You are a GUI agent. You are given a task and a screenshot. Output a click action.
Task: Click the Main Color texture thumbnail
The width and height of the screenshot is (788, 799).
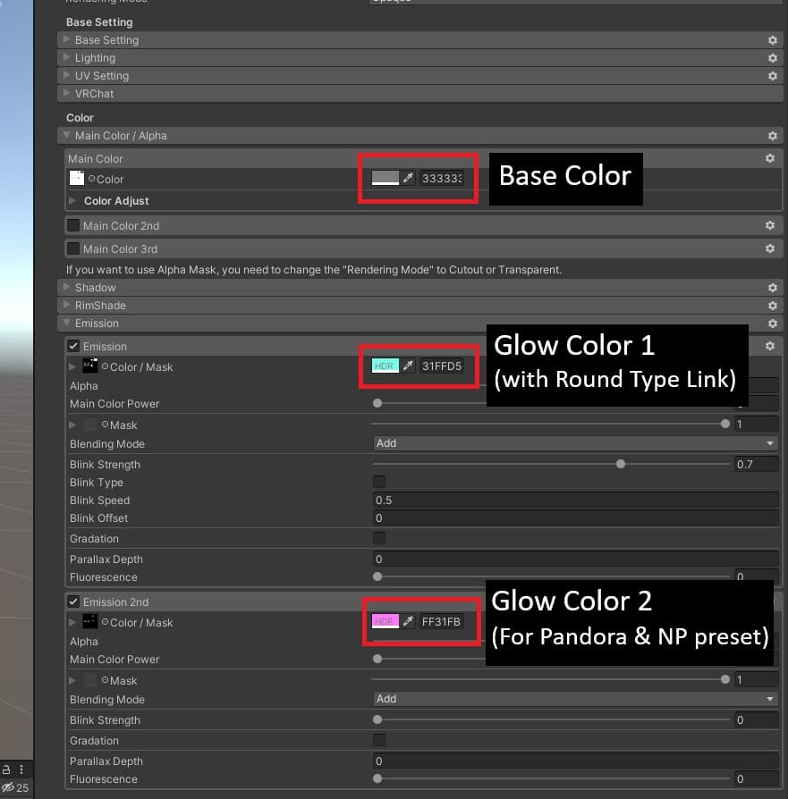(77, 178)
